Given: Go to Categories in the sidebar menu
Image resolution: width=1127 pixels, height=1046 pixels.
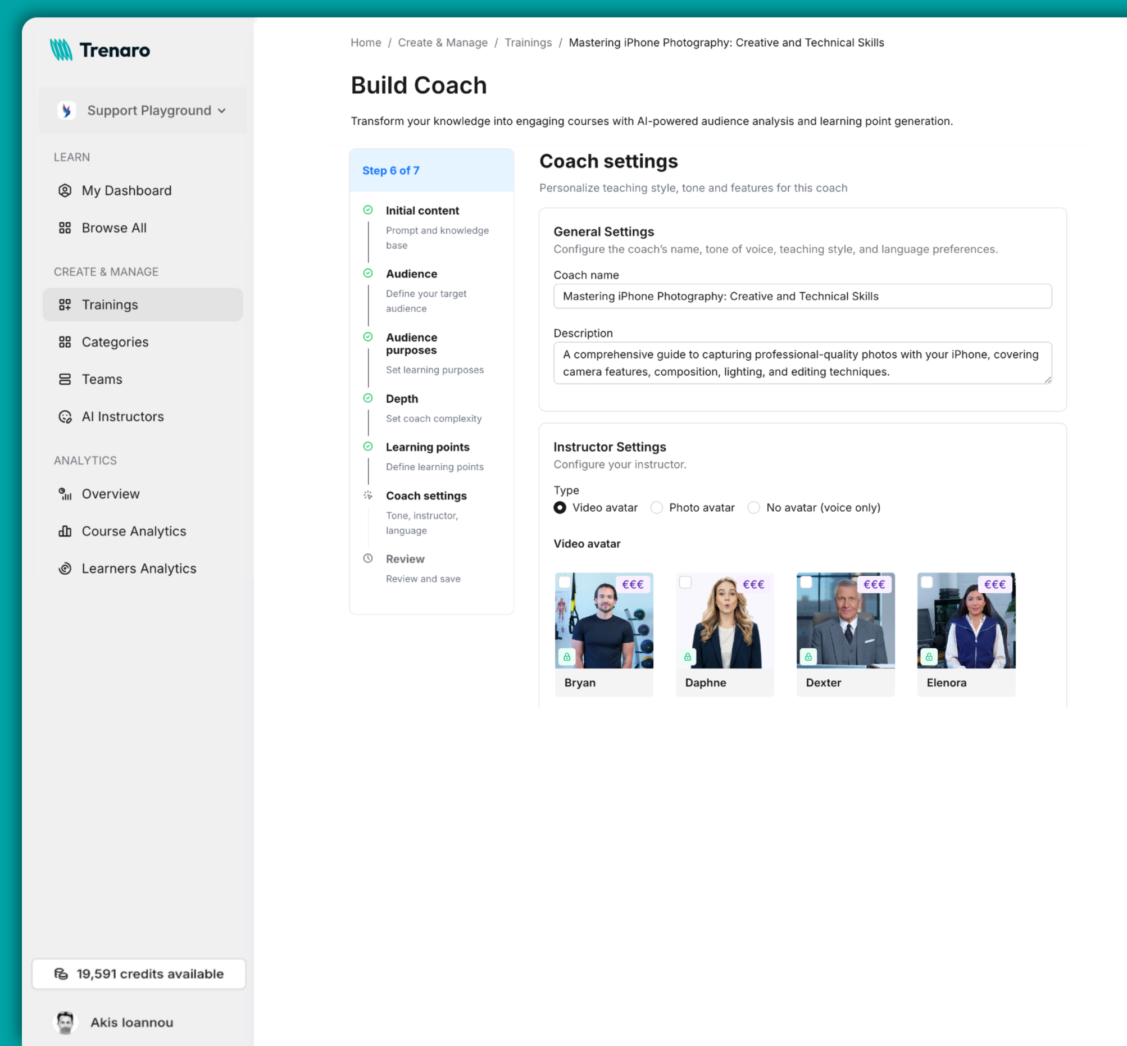Looking at the screenshot, I should pyautogui.click(x=115, y=342).
